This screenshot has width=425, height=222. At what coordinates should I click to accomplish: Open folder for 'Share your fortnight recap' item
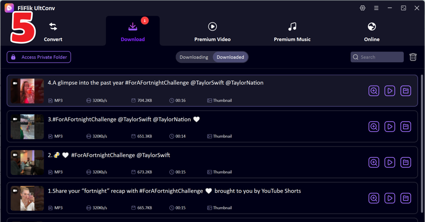(406, 198)
